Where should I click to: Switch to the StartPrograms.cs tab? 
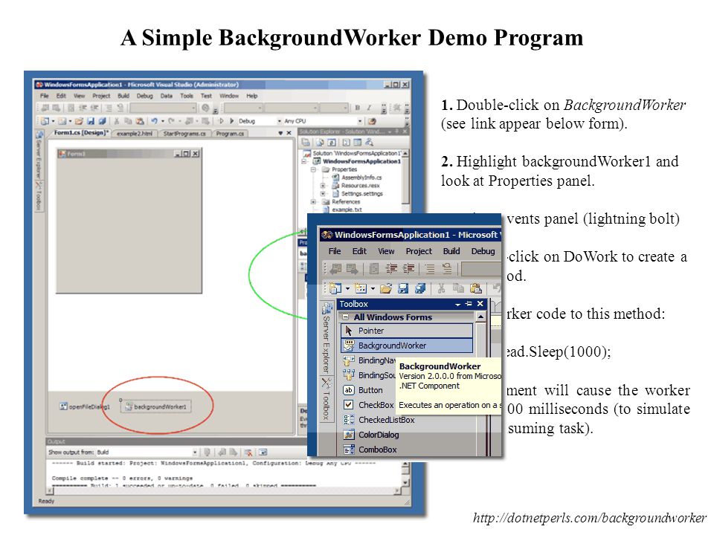tap(184, 134)
